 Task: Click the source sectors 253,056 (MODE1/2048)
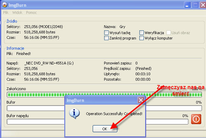[x=44, y=27]
